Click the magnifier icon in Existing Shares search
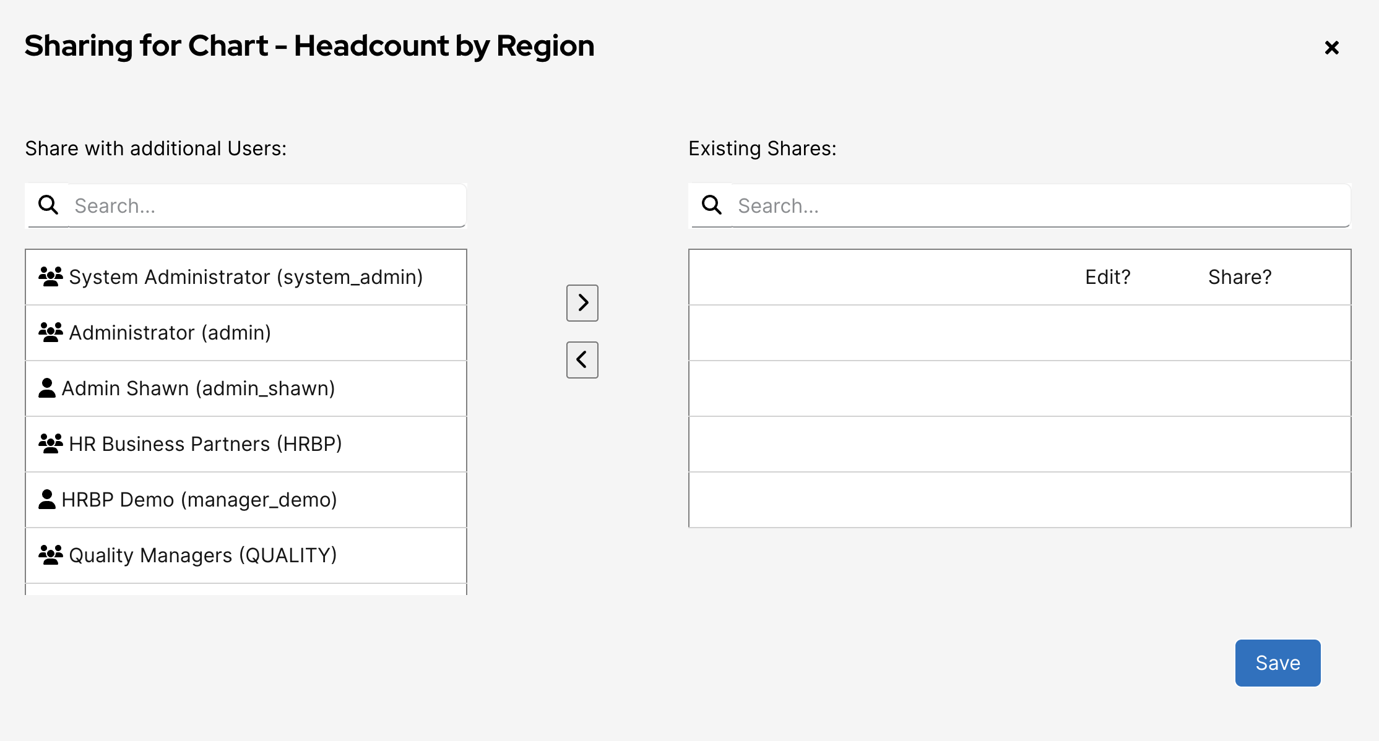The image size is (1379, 741). pyautogui.click(x=712, y=205)
